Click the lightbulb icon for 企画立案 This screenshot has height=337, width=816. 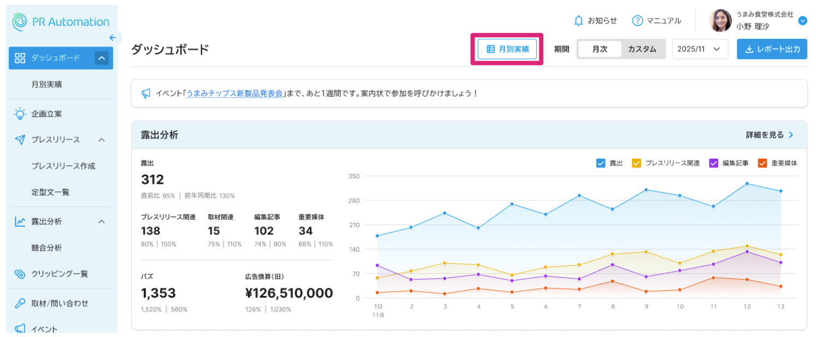pyautogui.click(x=20, y=114)
